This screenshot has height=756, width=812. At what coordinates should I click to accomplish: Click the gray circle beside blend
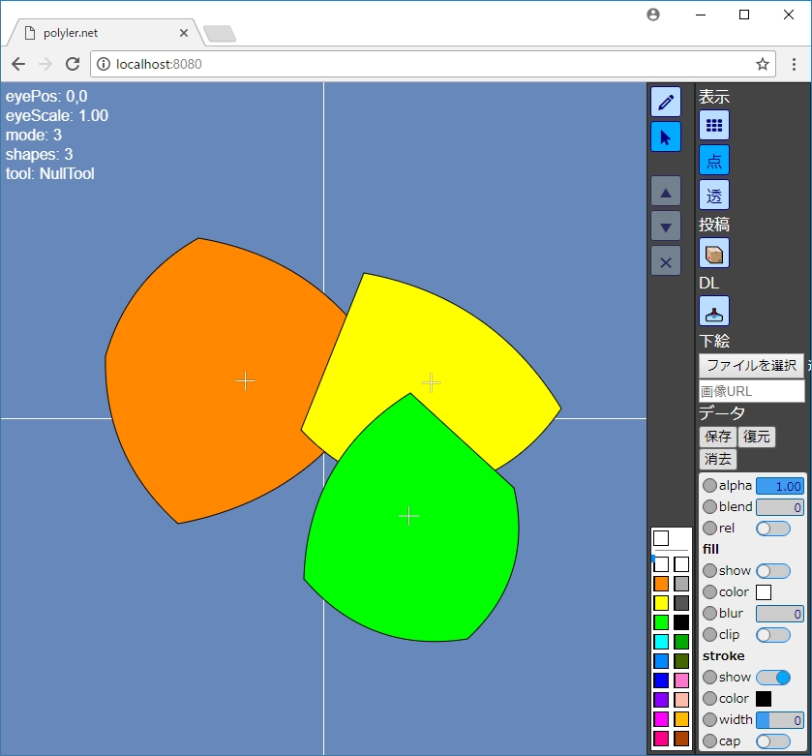coord(709,507)
